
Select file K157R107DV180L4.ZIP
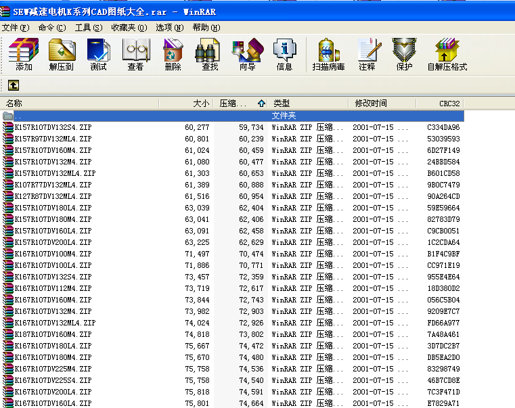click(53, 208)
